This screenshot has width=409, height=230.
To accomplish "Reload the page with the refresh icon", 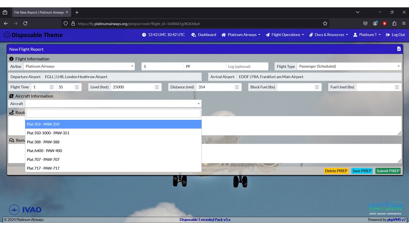I will coord(25,23).
